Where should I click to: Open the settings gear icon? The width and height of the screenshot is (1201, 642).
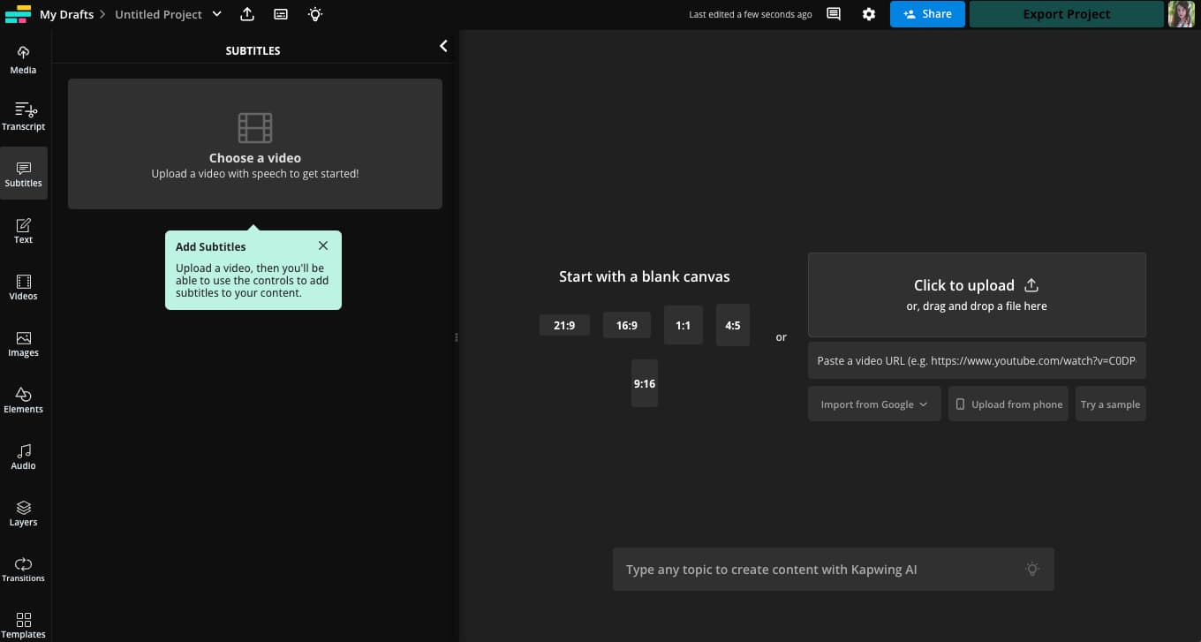pyautogui.click(x=869, y=14)
